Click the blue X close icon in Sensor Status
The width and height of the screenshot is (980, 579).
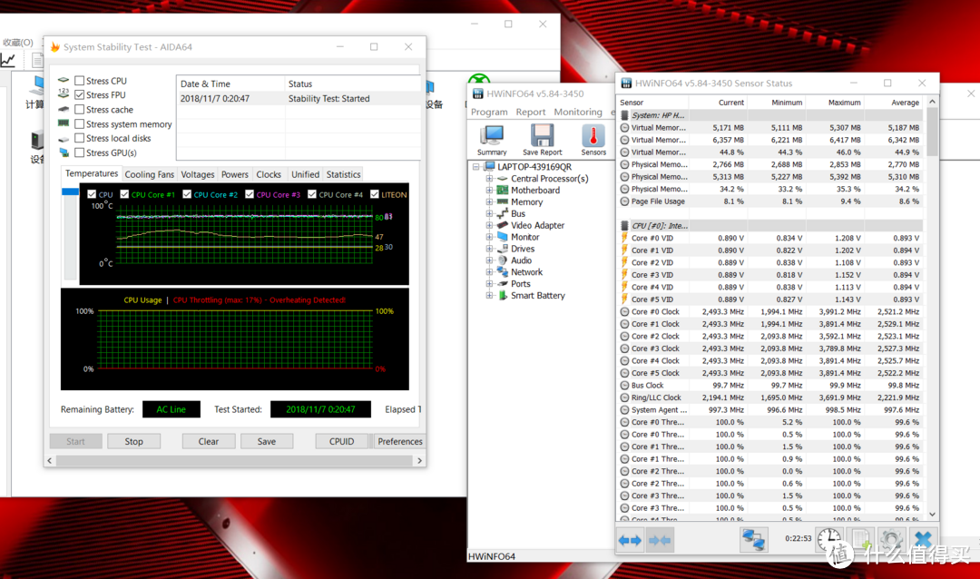pos(923,539)
